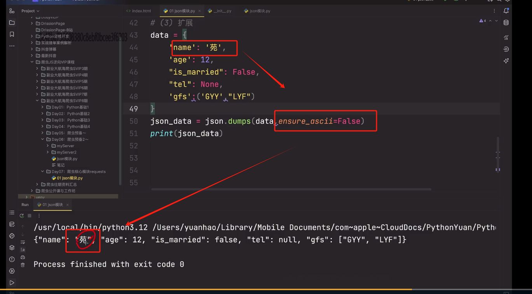Select the 爬虫公开课与工作坊 folder
The height and width of the screenshot is (294, 532).
[x=56, y=191]
